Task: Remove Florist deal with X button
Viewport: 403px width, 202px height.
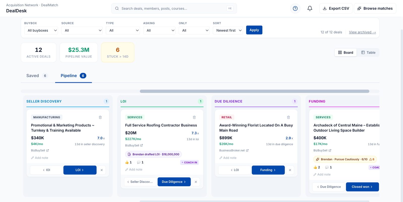Action: click(x=290, y=170)
